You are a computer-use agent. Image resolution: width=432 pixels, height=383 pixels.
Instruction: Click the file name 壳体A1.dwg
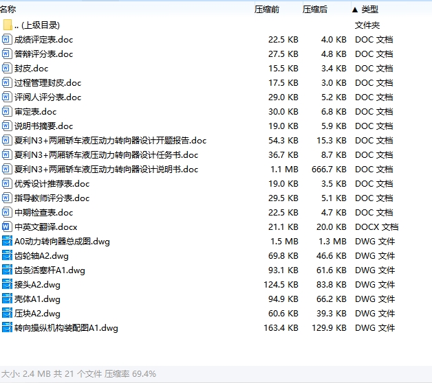click(x=37, y=299)
